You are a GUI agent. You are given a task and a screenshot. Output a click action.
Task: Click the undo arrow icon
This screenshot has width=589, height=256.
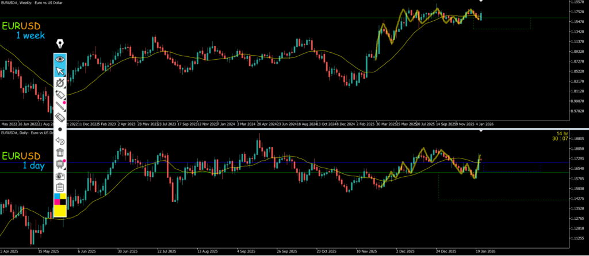click(60, 141)
